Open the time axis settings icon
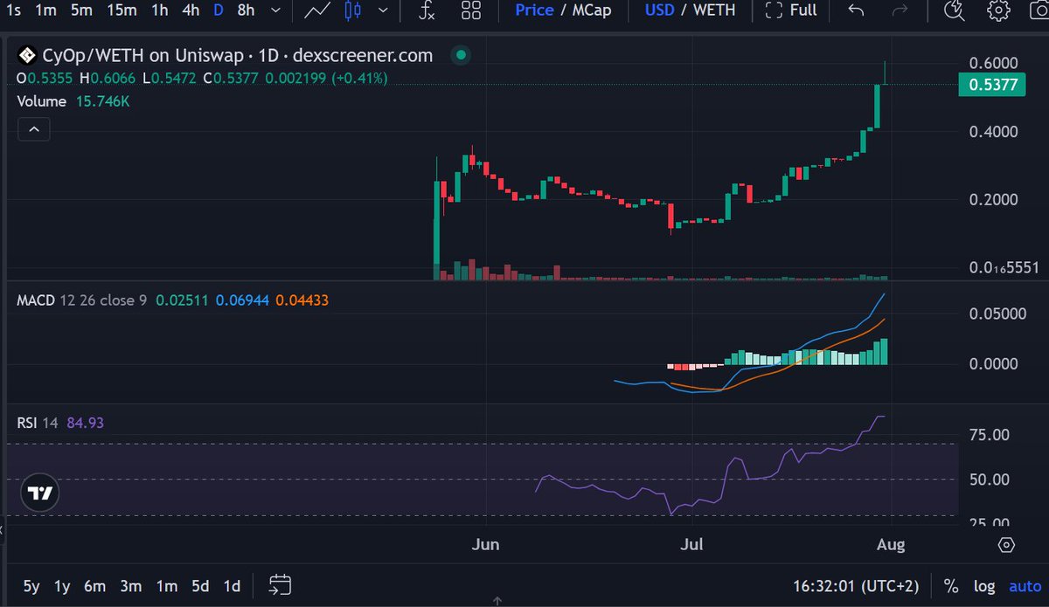 1006,545
